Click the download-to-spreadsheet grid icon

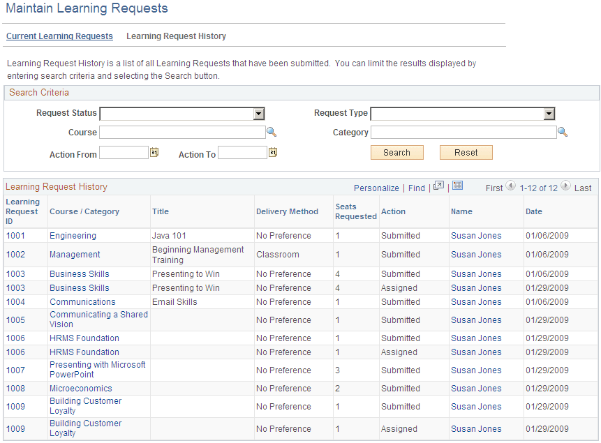pos(457,187)
